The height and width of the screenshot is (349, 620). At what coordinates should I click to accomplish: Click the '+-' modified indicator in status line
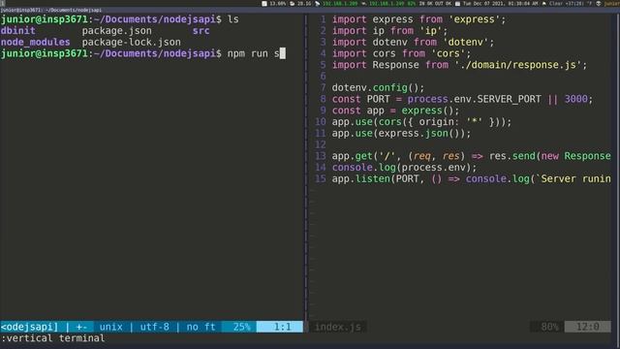(x=81, y=327)
